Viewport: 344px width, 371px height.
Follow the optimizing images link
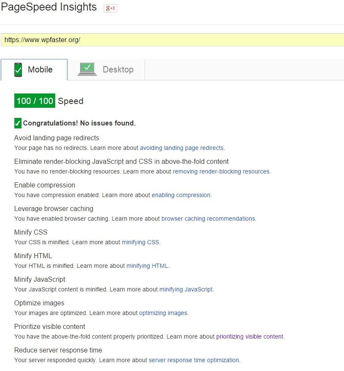[163, 313]
